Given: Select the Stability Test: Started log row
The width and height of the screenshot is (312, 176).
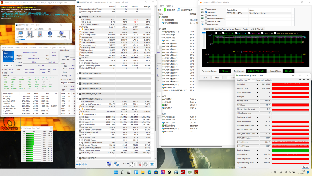Looking at the screenshot, I should click(x=259, y=13).
